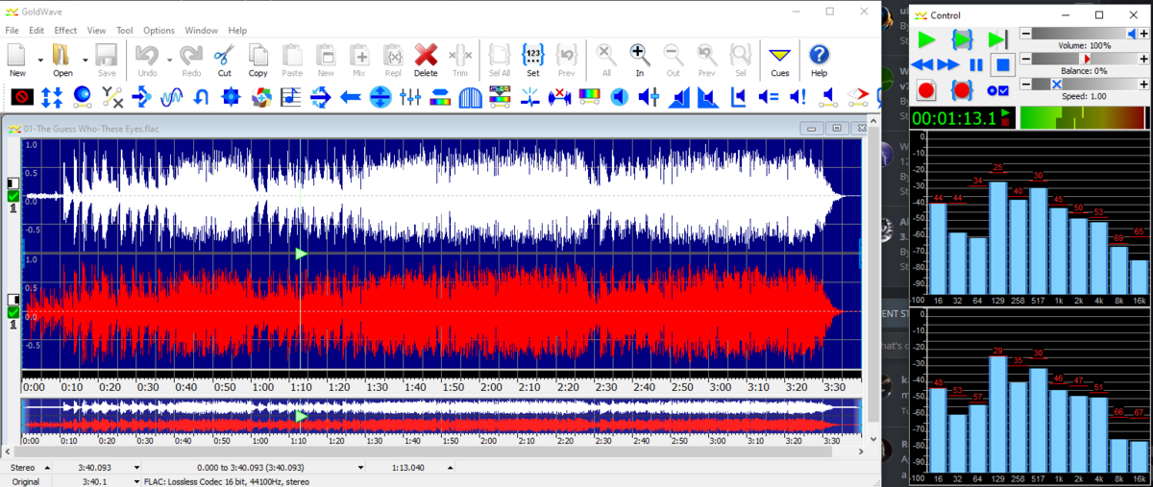Stop playback with blue square button
1153x487 pixels.
(x=1002, y=65)
